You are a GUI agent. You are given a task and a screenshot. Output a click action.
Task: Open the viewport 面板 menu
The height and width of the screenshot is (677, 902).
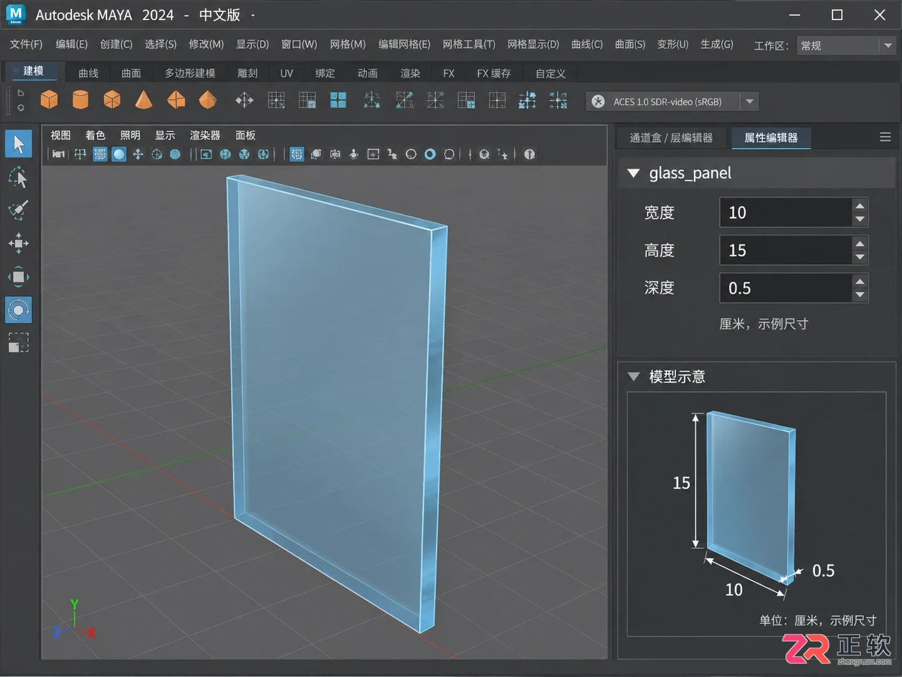pos(245,135)
